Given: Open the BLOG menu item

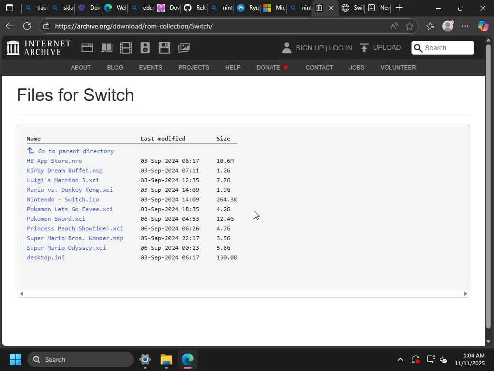Looking at the screenshot, I should pos(115,68).
